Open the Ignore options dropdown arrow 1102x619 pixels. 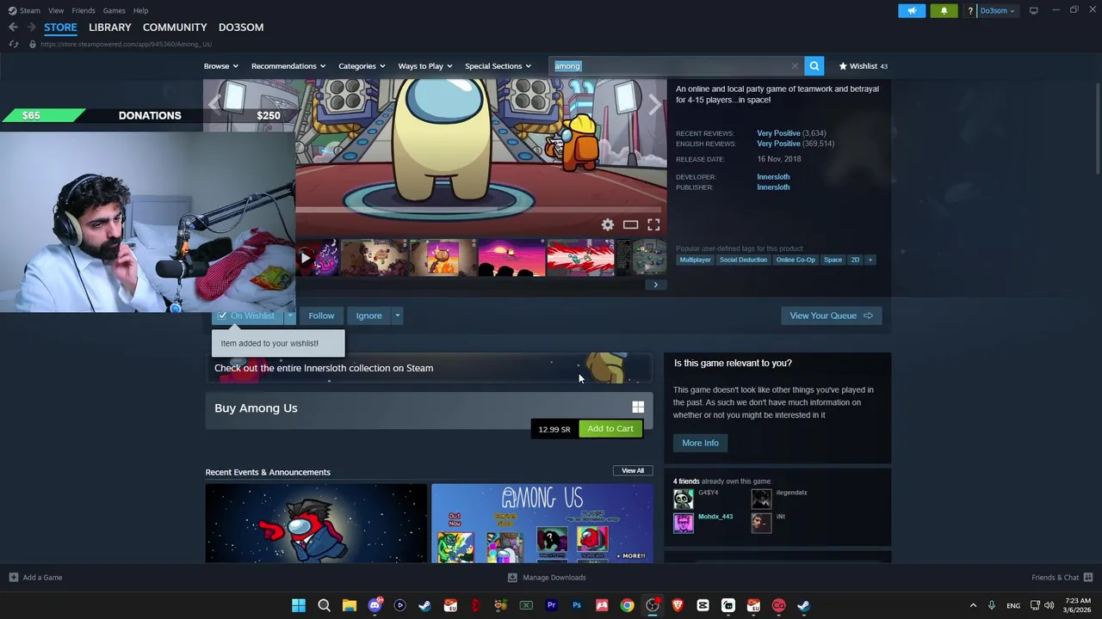pos(397,316)
